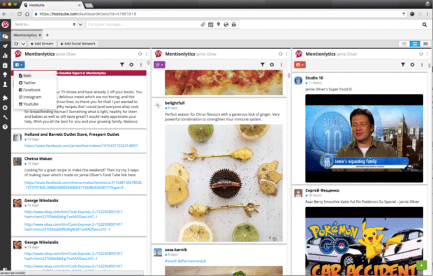Open filter funnel in first Mentionlytics stream
The height and width of the screenshot is (276, 433).
point(122,65)
